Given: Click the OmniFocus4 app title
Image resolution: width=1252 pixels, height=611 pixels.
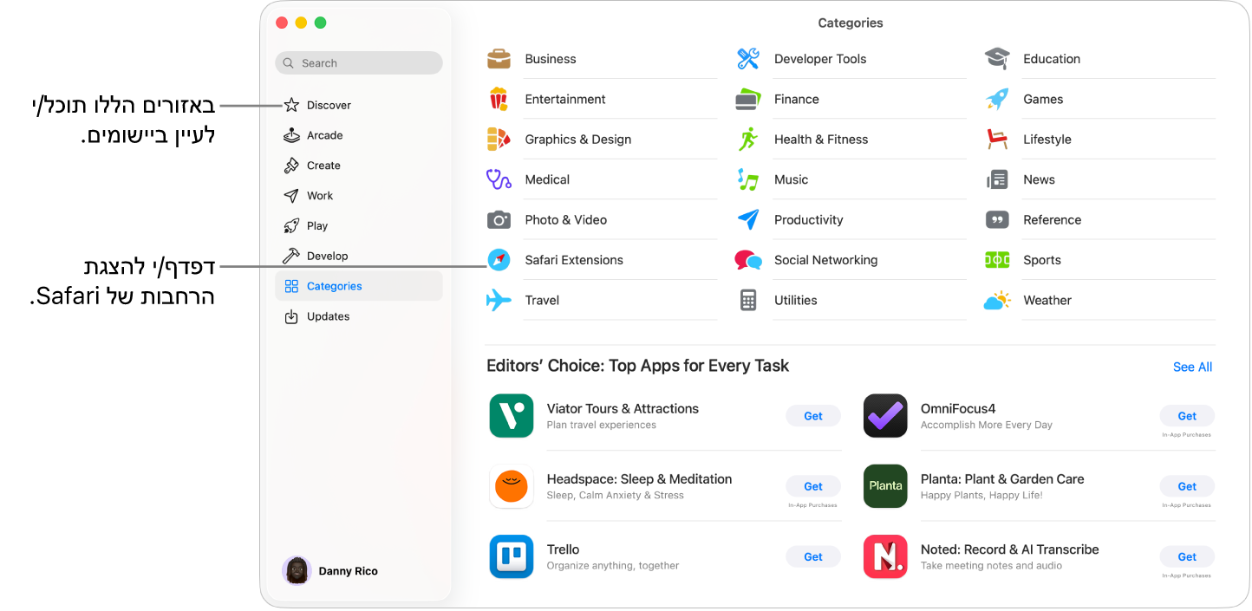Looking at the screenshot, I should (x=958, y=408).
